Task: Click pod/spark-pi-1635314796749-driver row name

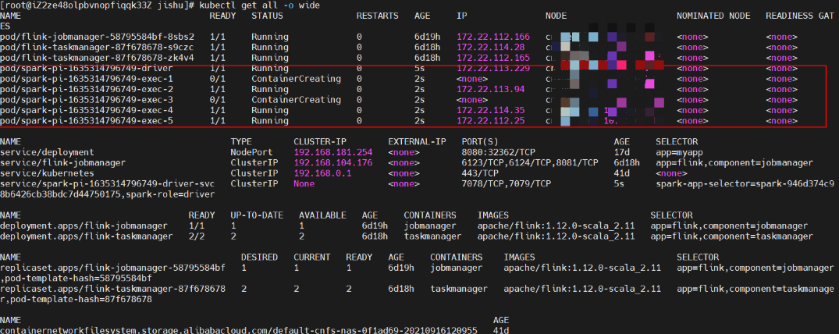Action: coord(87,68)
